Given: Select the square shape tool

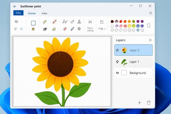Looking at the screenshot, I should tap(33, 23).
